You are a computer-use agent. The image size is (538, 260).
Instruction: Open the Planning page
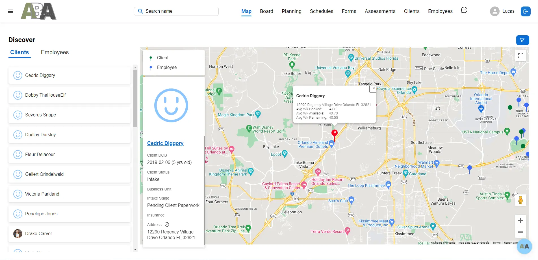tap(292, 11)
